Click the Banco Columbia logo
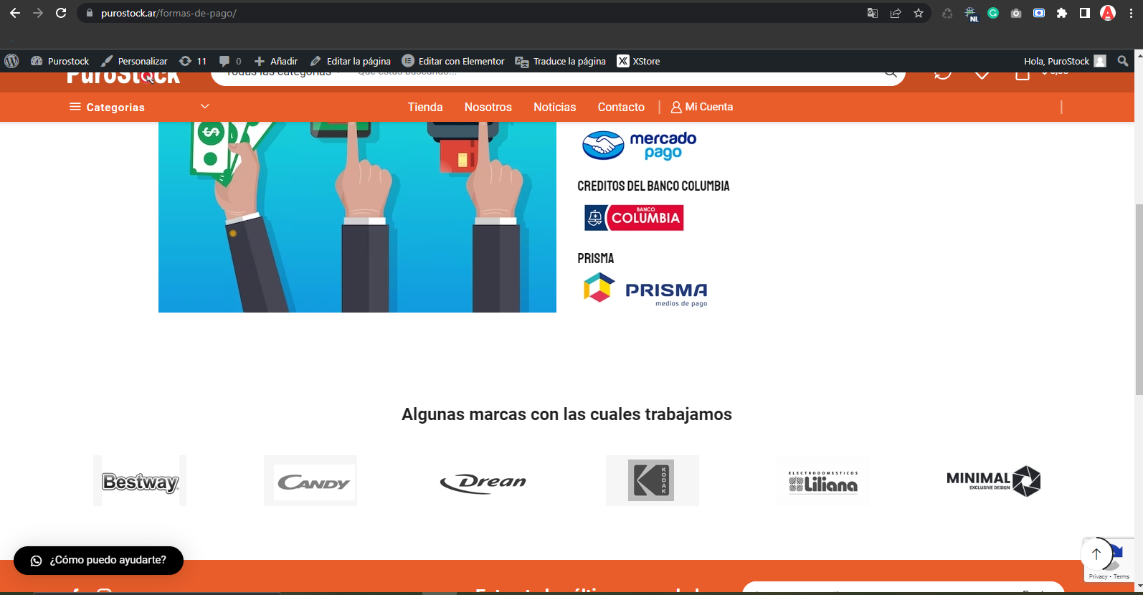Screen dimensions: 1143x595 (634, 218)
